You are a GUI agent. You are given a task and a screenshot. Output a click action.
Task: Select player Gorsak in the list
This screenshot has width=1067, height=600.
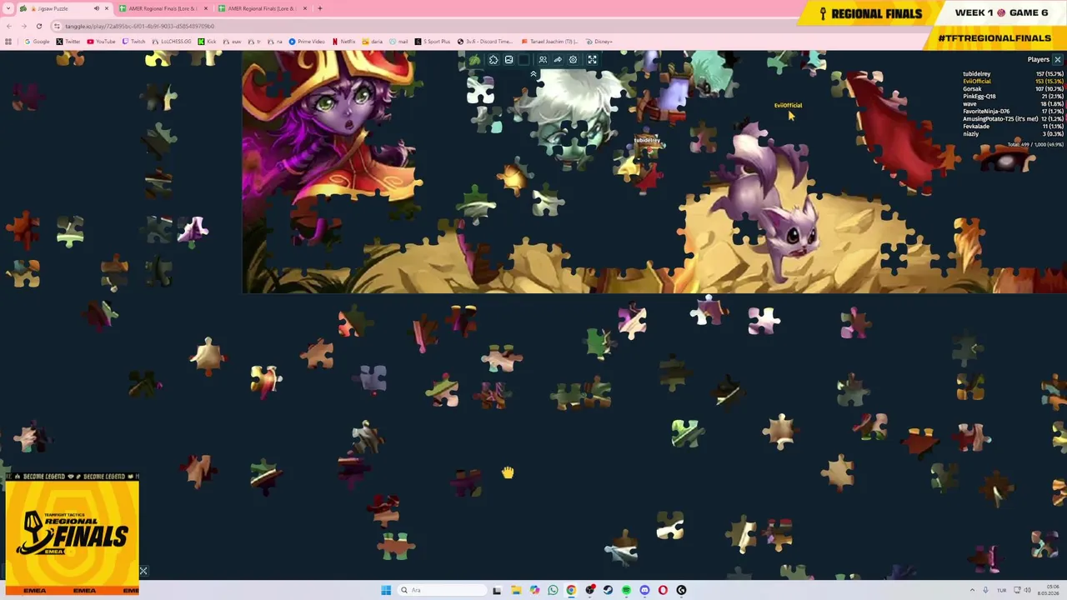point(1013,89)
